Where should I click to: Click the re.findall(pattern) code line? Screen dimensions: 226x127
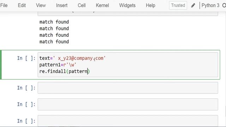pos(65,71)
